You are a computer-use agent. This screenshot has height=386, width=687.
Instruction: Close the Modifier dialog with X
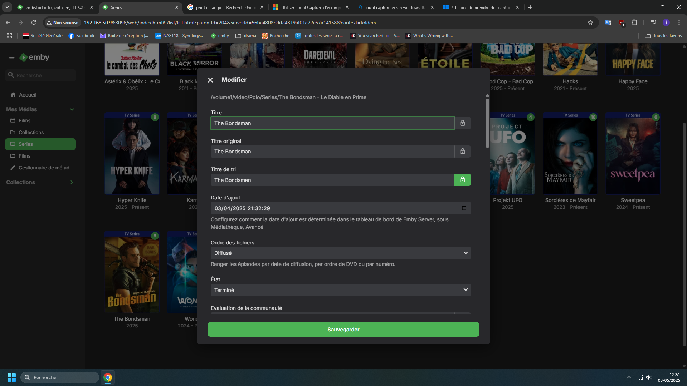click(x=210, y=80)
